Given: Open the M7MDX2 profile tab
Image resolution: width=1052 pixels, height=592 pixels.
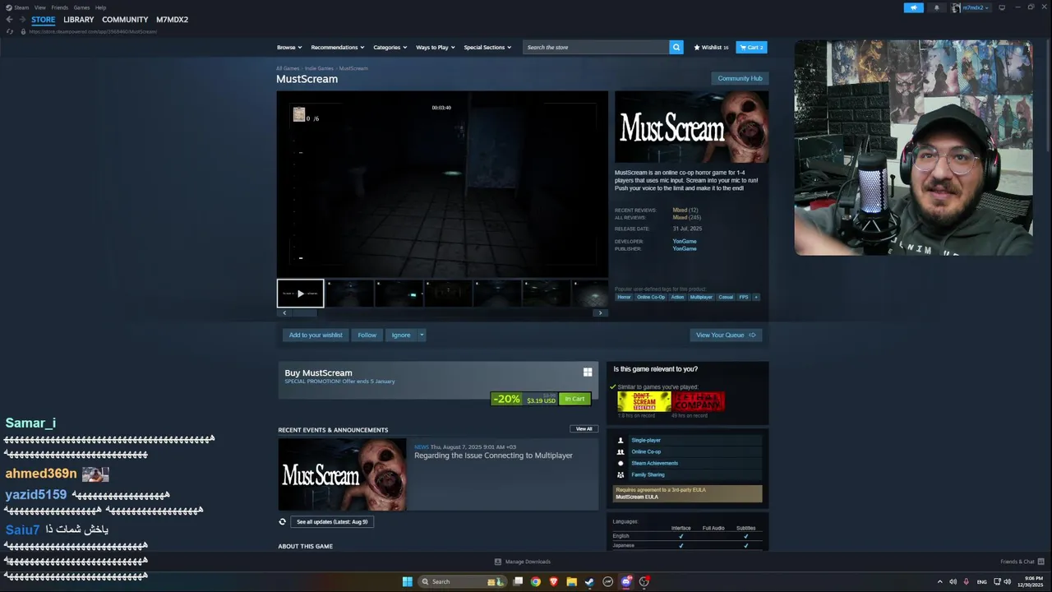Looking at the screenshot, I should (173, 20).
